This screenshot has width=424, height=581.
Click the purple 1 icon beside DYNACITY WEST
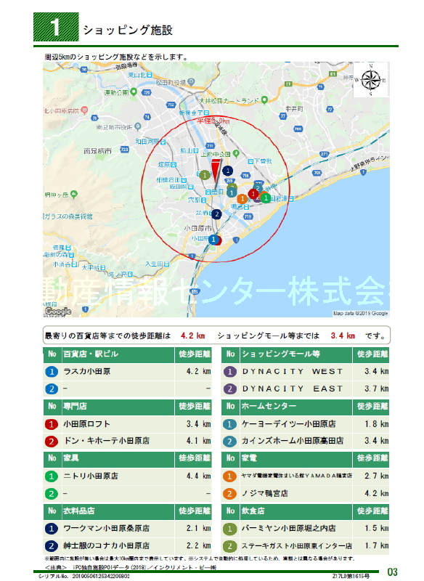(x=229, y=372)
